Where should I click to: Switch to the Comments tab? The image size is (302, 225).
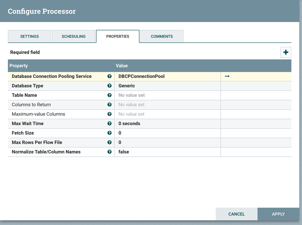point(162,36)
